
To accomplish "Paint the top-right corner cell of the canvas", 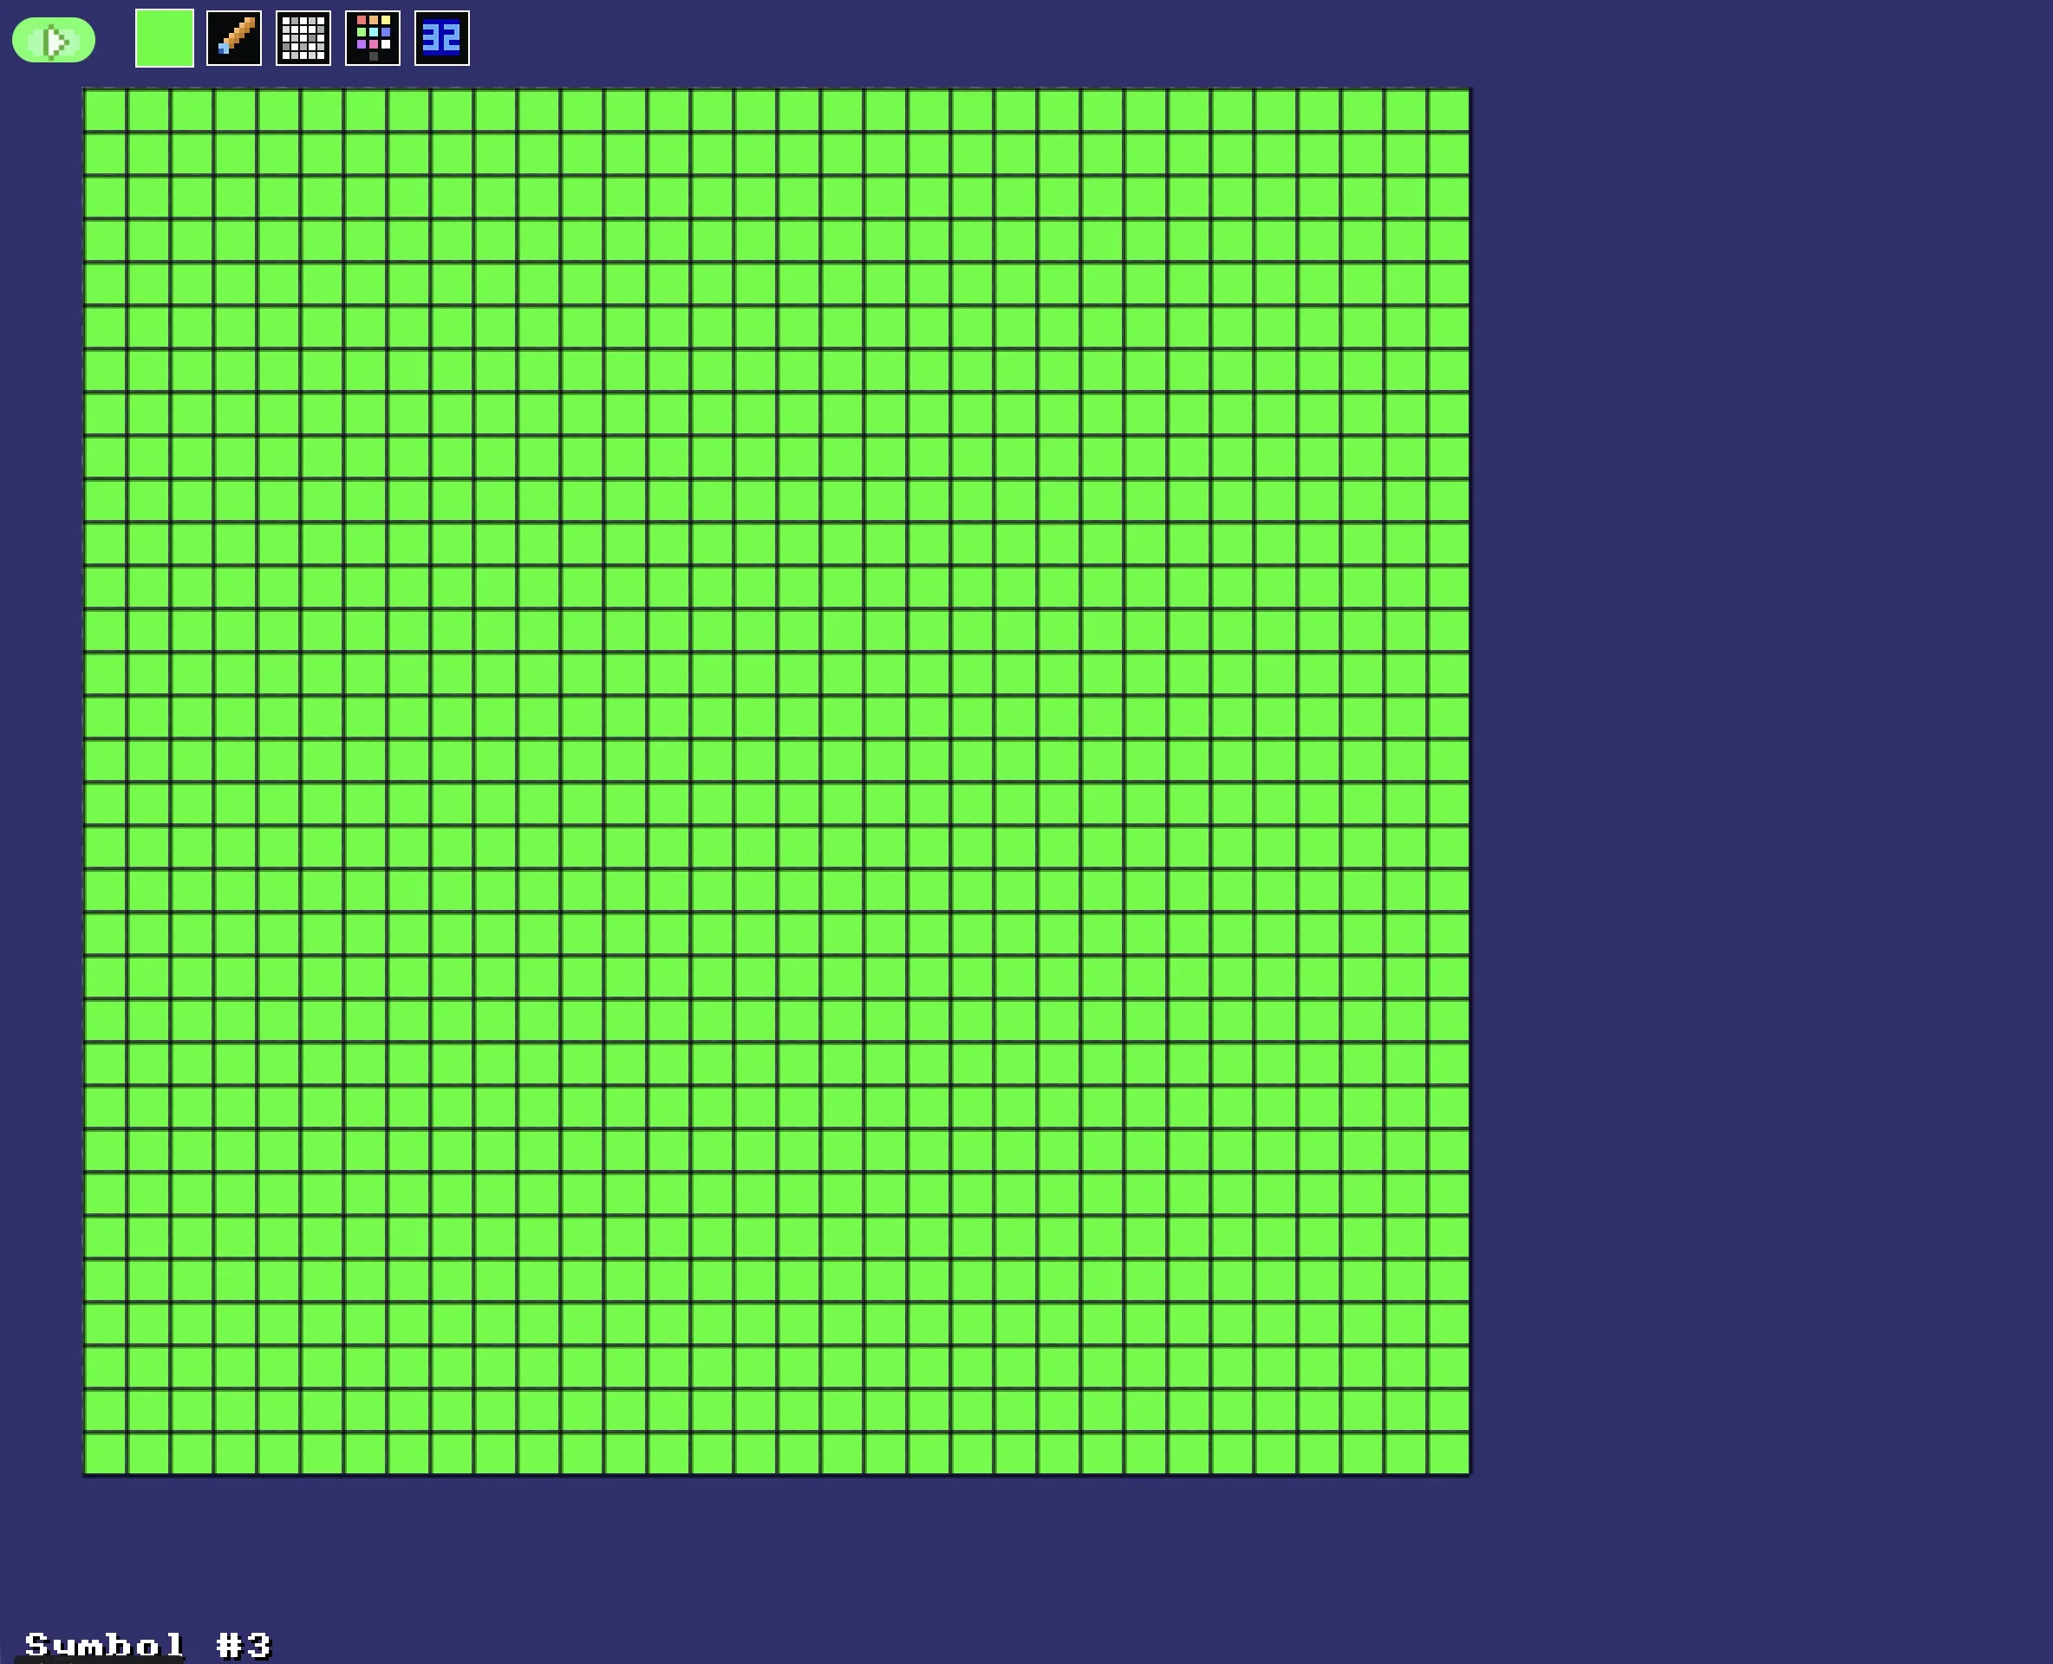I will [x=1448, y=107].
